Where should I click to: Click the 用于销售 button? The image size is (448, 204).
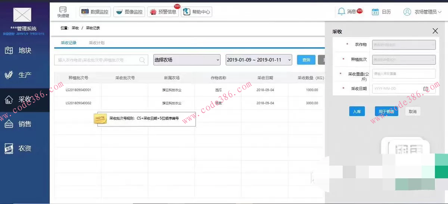coord(386,111)
